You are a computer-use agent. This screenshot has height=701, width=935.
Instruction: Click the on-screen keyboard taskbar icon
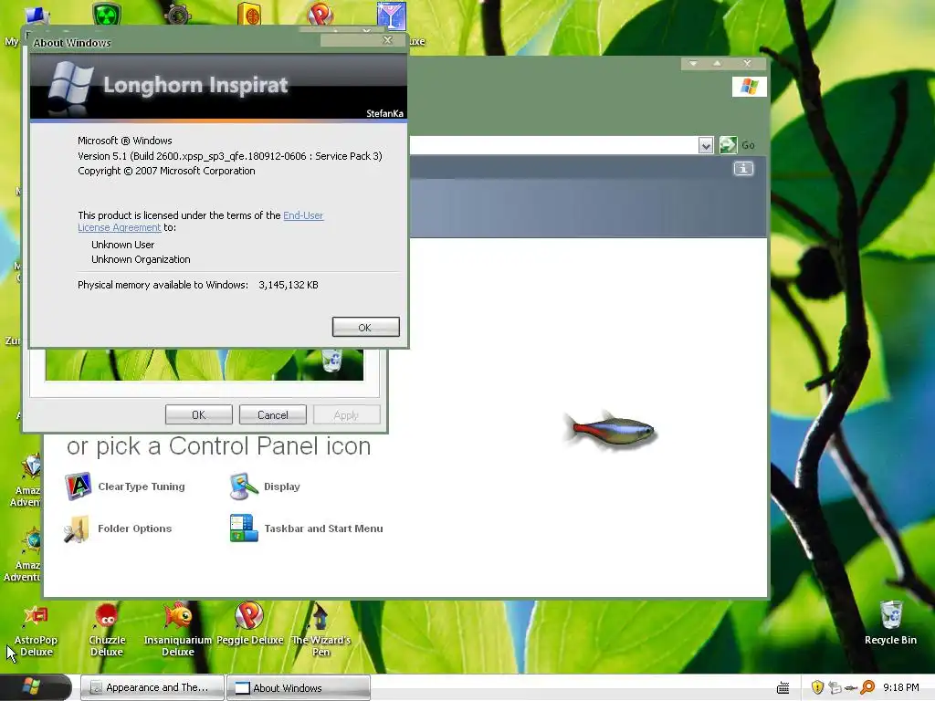pos(783,688)
